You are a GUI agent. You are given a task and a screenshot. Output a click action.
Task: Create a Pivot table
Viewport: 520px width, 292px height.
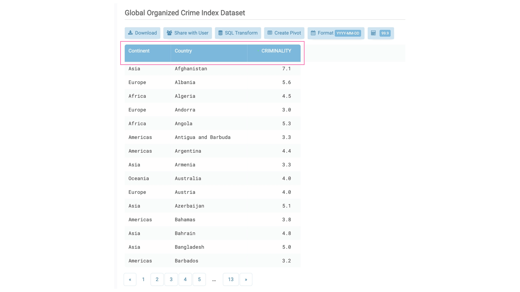[x=284, y=33]
